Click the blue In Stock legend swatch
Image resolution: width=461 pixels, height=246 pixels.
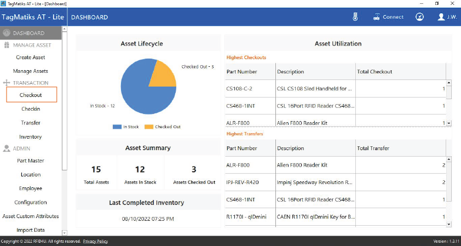117,127
